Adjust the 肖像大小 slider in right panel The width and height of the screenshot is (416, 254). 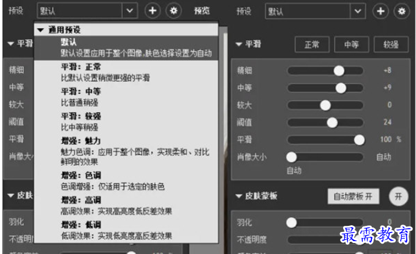click(291, 157)
